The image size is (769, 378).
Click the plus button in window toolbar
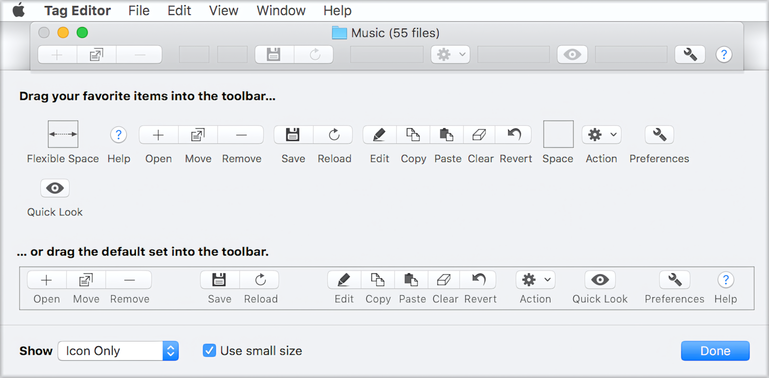pyautogui.click(x=57, y=55)
